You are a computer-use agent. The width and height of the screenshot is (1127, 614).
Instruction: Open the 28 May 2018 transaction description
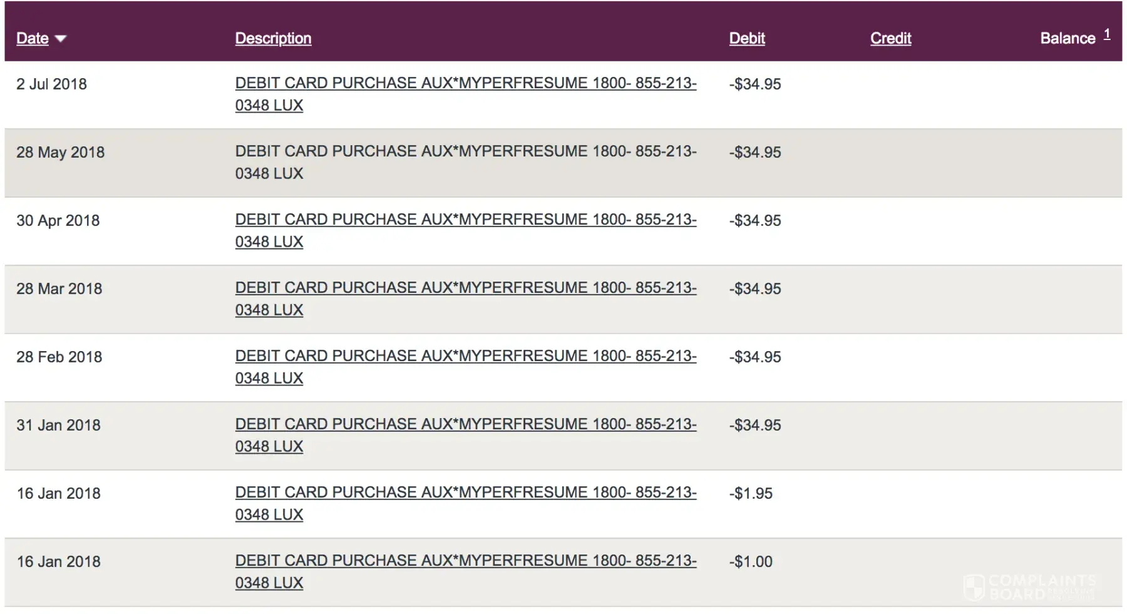point(465,151)
